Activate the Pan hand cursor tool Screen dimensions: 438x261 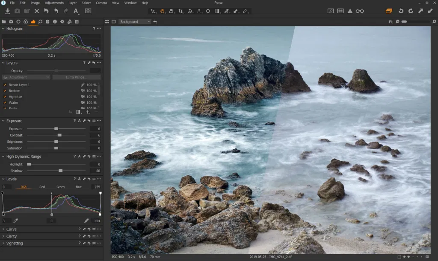coord(163,11)
